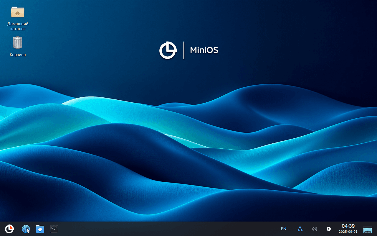Click the round MiniOS emblem on wallpaper
The height and width of the screenshot is (236, 377).
point(168,50)
